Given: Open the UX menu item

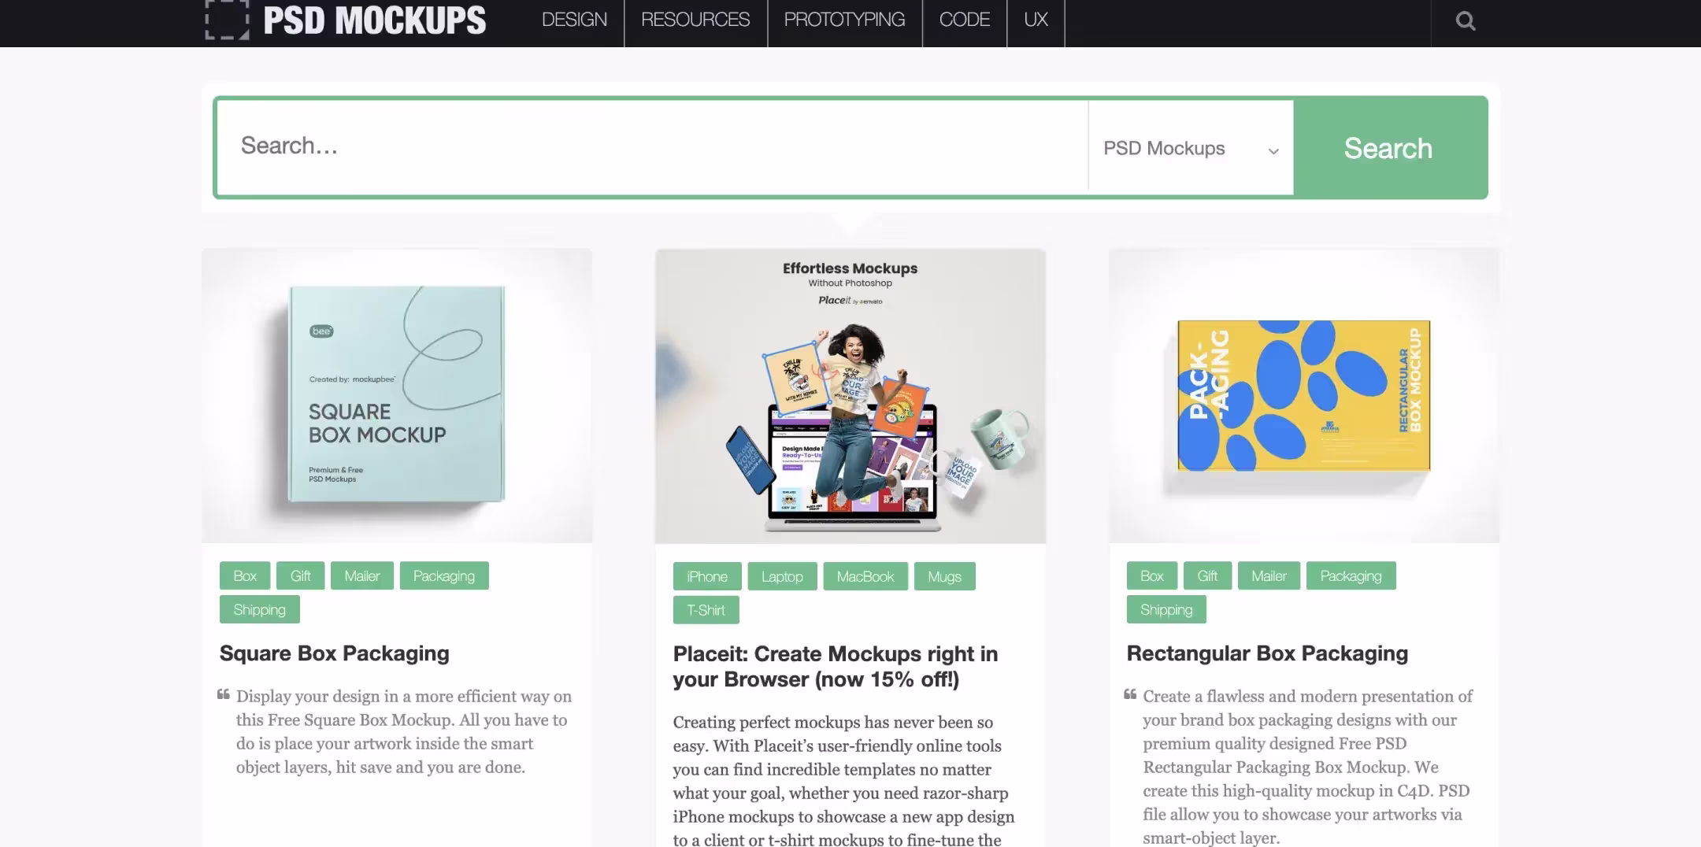Looking at the screenshot, I should pos(1036,20).
